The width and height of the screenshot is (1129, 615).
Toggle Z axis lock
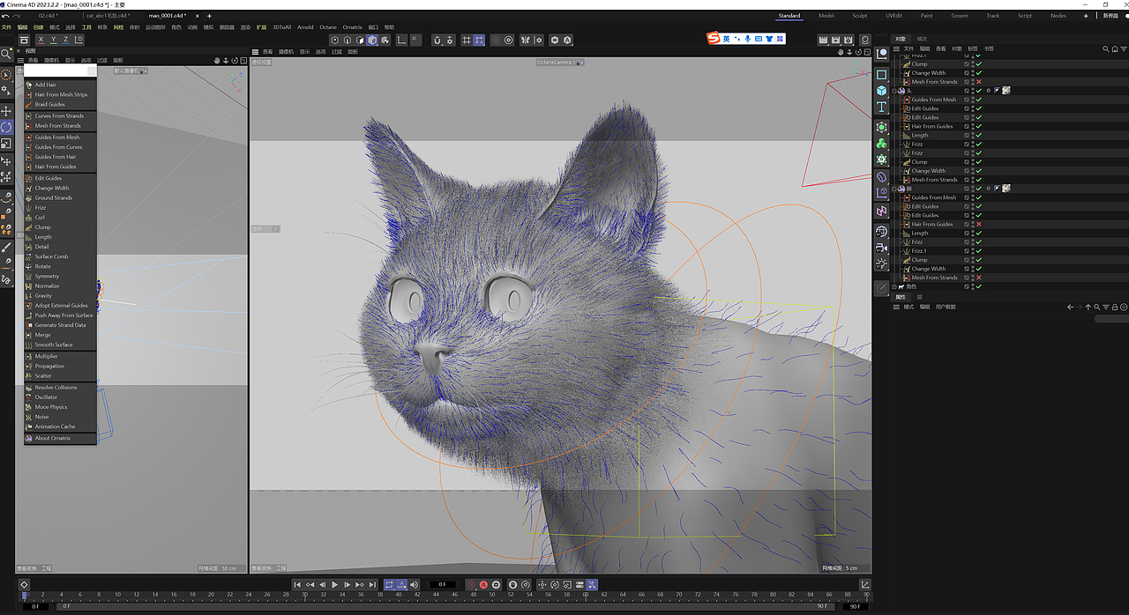click(x=65, y=40)
